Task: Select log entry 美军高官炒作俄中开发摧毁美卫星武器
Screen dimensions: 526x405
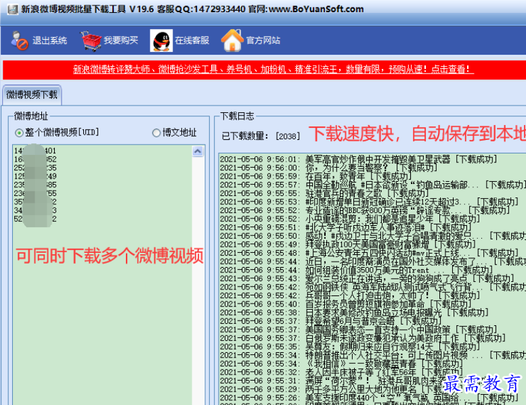Action: 359,159
